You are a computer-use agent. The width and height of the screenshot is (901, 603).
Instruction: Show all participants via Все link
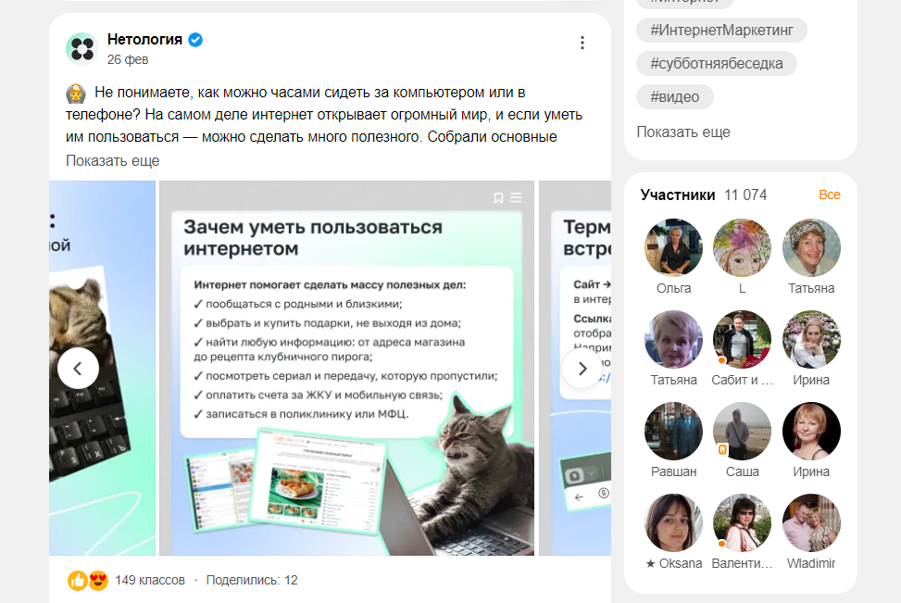(x=829, y=195)
